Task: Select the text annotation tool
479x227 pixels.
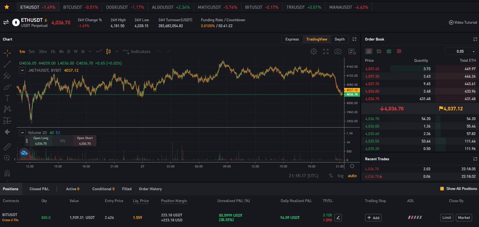Action: point(7,97)
